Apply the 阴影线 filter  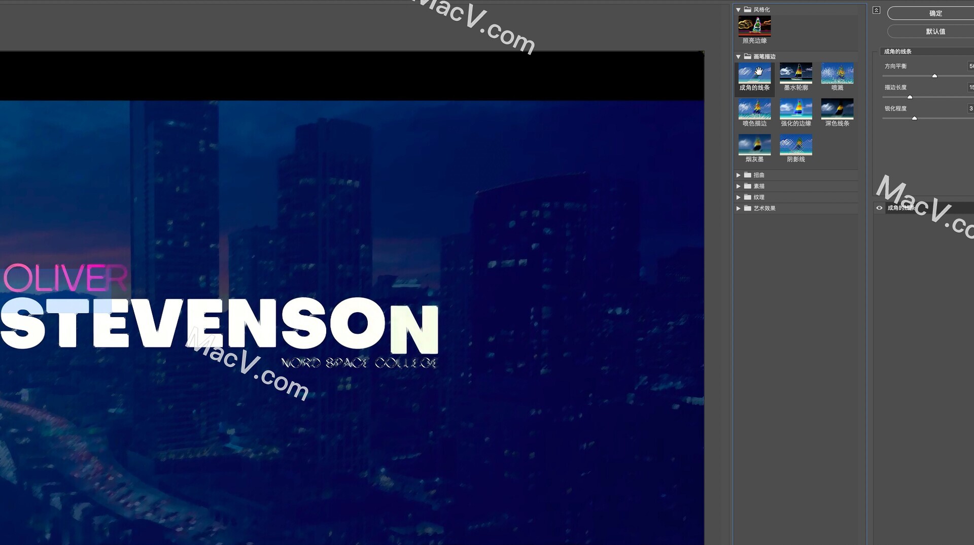click(x=795, y=146)
